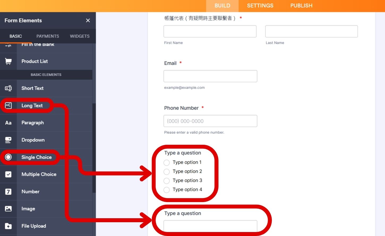Click the Paragraph element icon
Screen dimensions: 385x236
point(8,123)
